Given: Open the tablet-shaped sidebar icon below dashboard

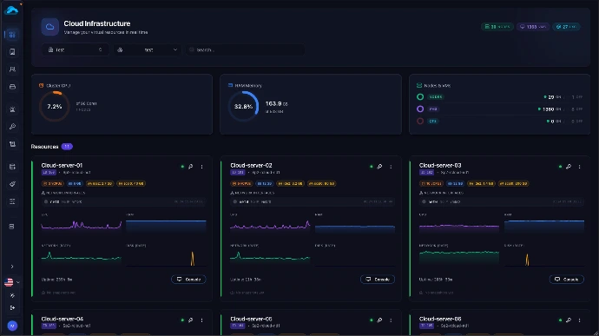Looking at the screenshot, I should 12,52.
